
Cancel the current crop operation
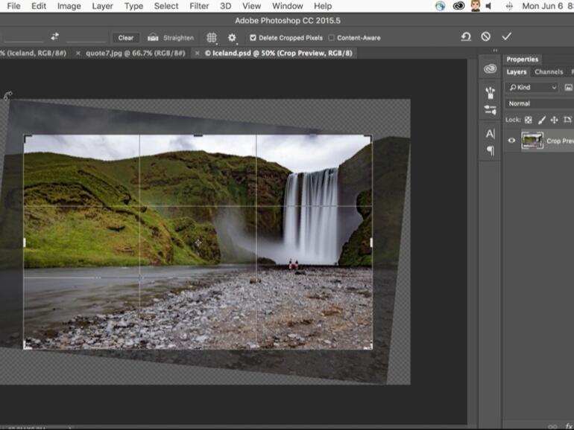486,36
